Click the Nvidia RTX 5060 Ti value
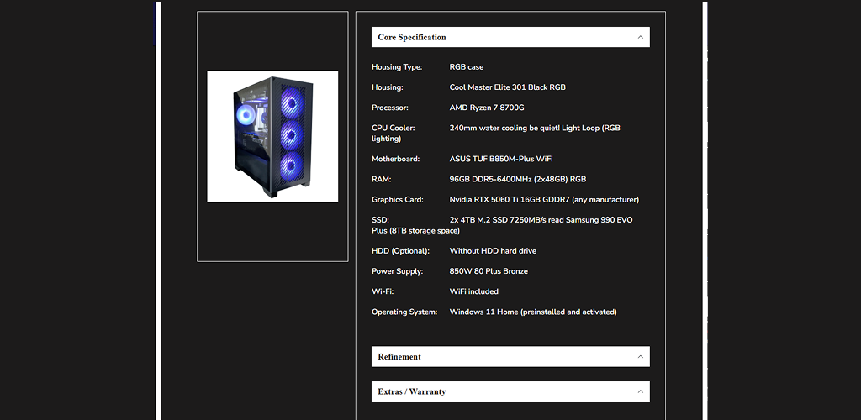This screenshot has width=861, height=420. 544,200
